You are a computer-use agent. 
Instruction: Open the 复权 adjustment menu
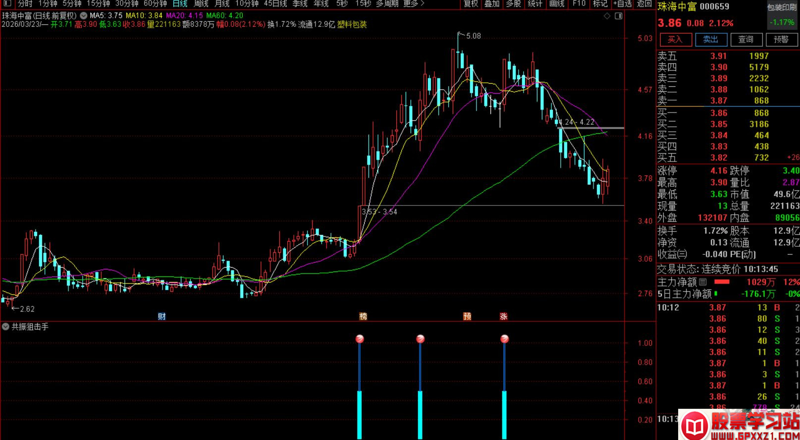coord(471,3)
